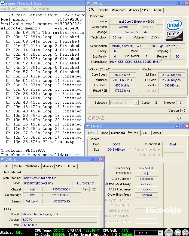Open Memory tab in Mainboard CPU-Z window
This screenshot has height=236, width=189.
pos(48,166)
